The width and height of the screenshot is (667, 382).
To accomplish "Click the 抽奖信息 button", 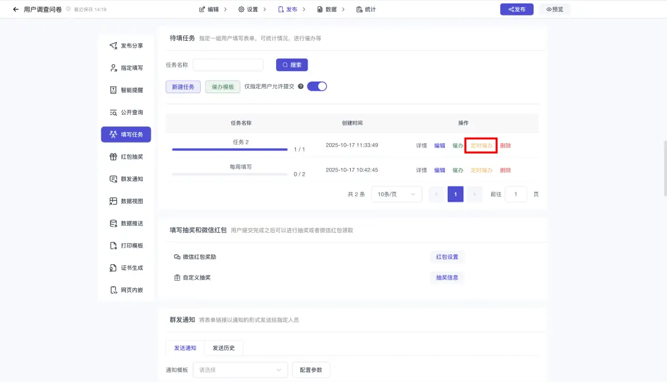I will coord(447,278).
